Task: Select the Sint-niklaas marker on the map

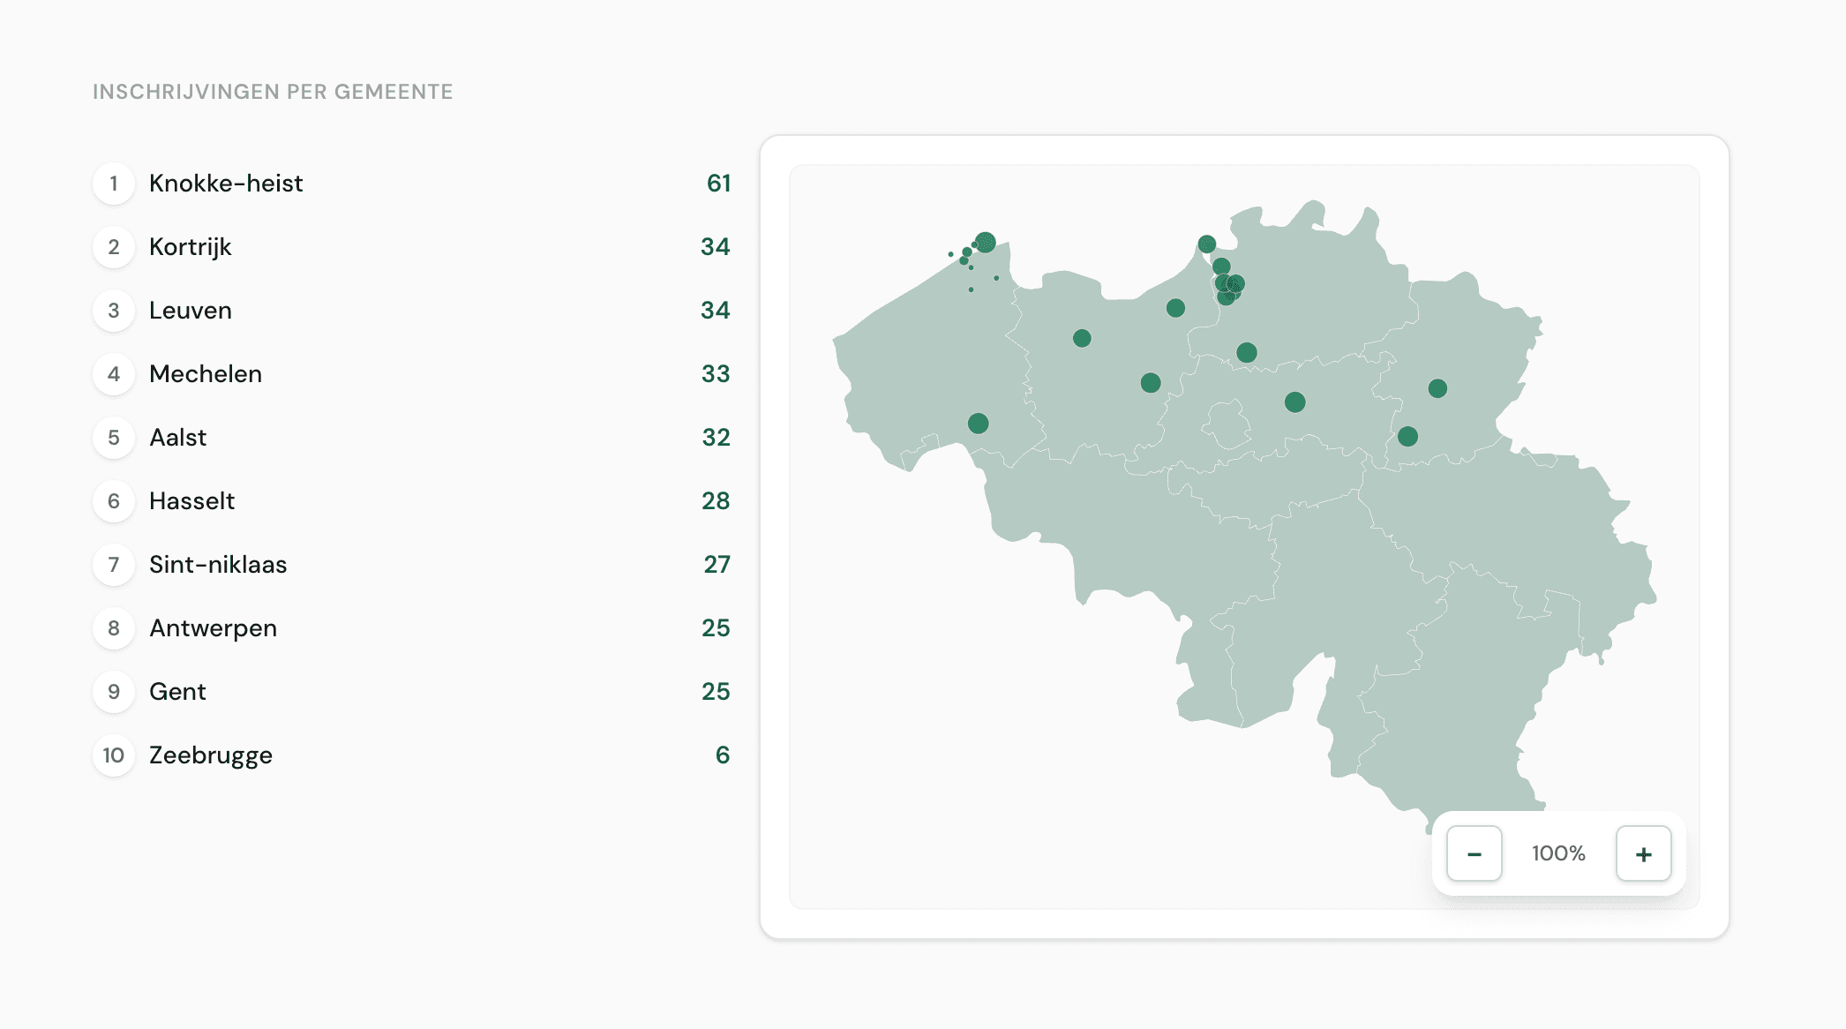Action: tap(1174, 307)
